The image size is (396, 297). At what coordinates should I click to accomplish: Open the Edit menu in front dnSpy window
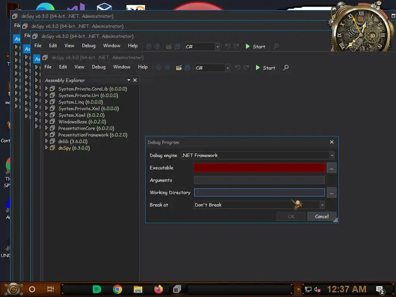[63, 67]
